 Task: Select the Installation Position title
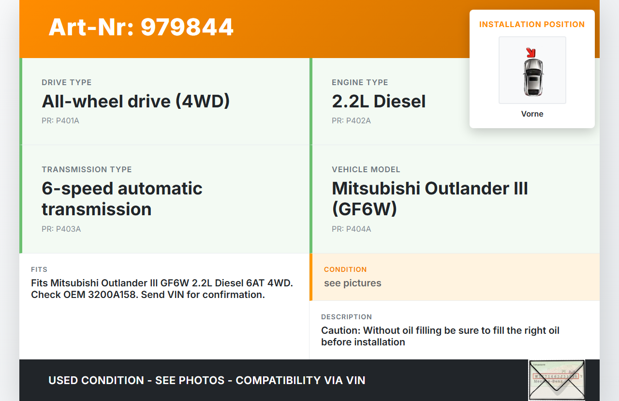(x=532, y=24)
